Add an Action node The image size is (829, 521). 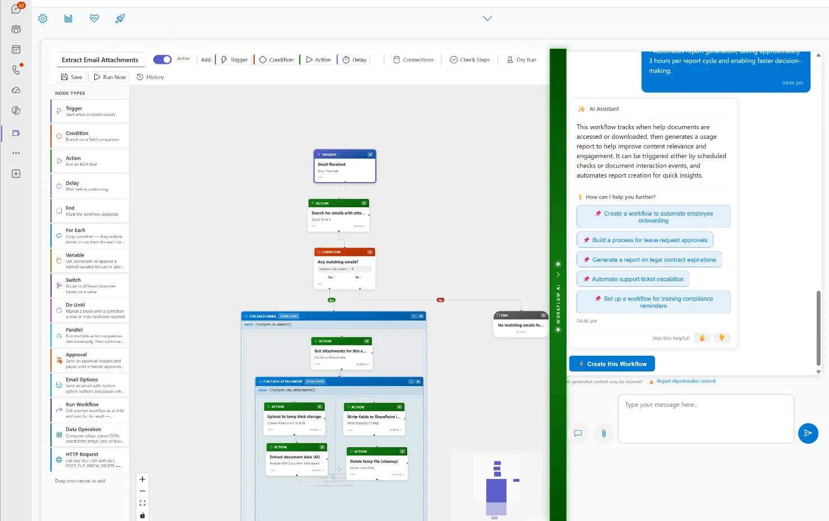(x=318, y=60)
